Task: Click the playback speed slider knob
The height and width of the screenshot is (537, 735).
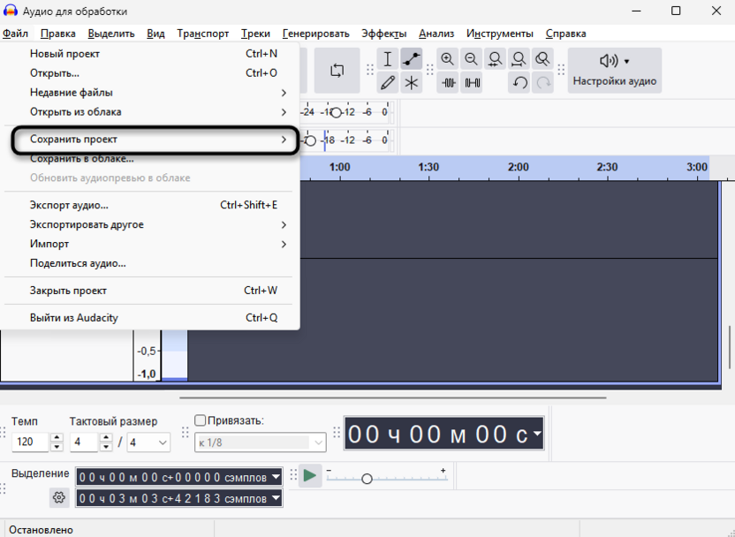Action: (x=367, y=479)
